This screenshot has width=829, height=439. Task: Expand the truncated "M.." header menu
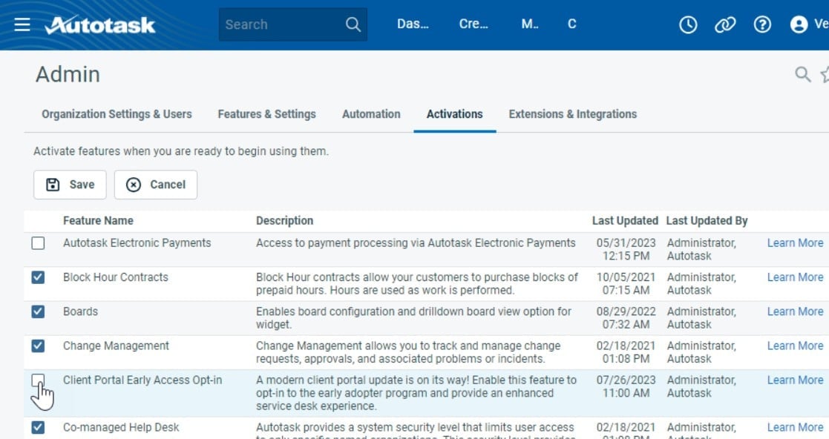(x=530, y=24)
